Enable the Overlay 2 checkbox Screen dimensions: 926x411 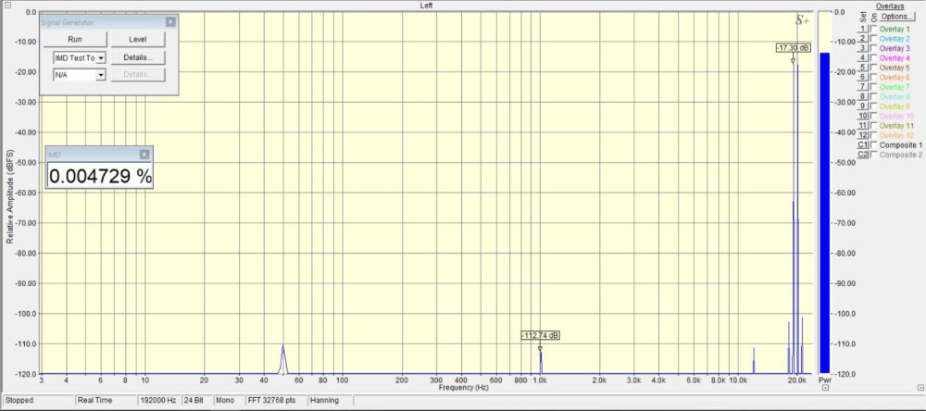(873, 38)
